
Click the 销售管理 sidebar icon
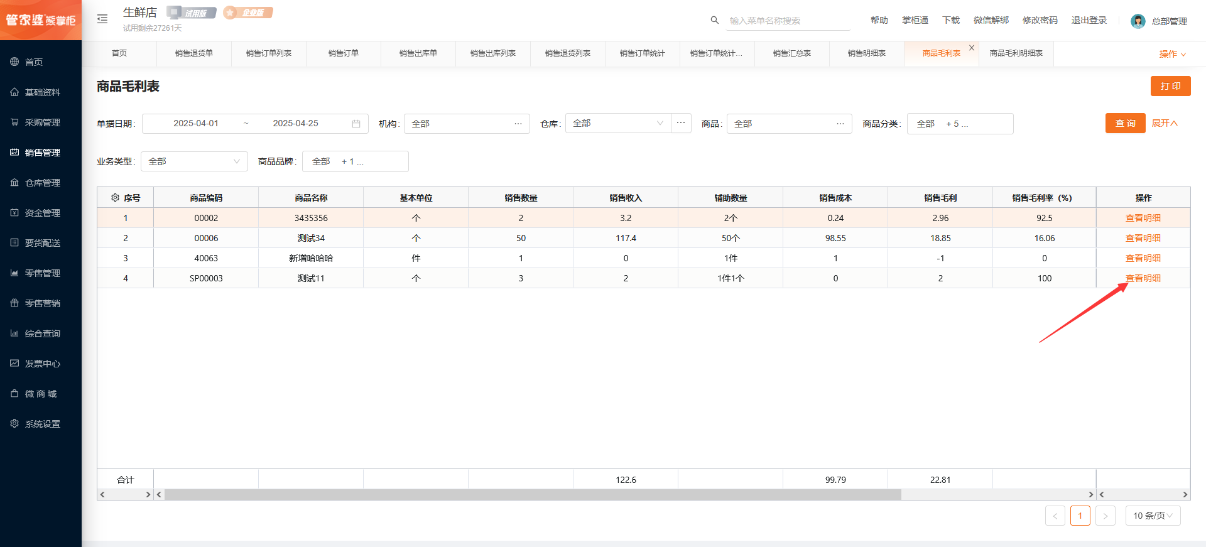point(14,152)
